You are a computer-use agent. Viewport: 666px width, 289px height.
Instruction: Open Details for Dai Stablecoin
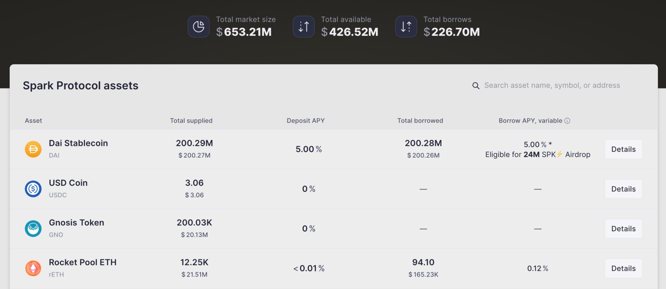pyautogui.click(x=623, y=149)
